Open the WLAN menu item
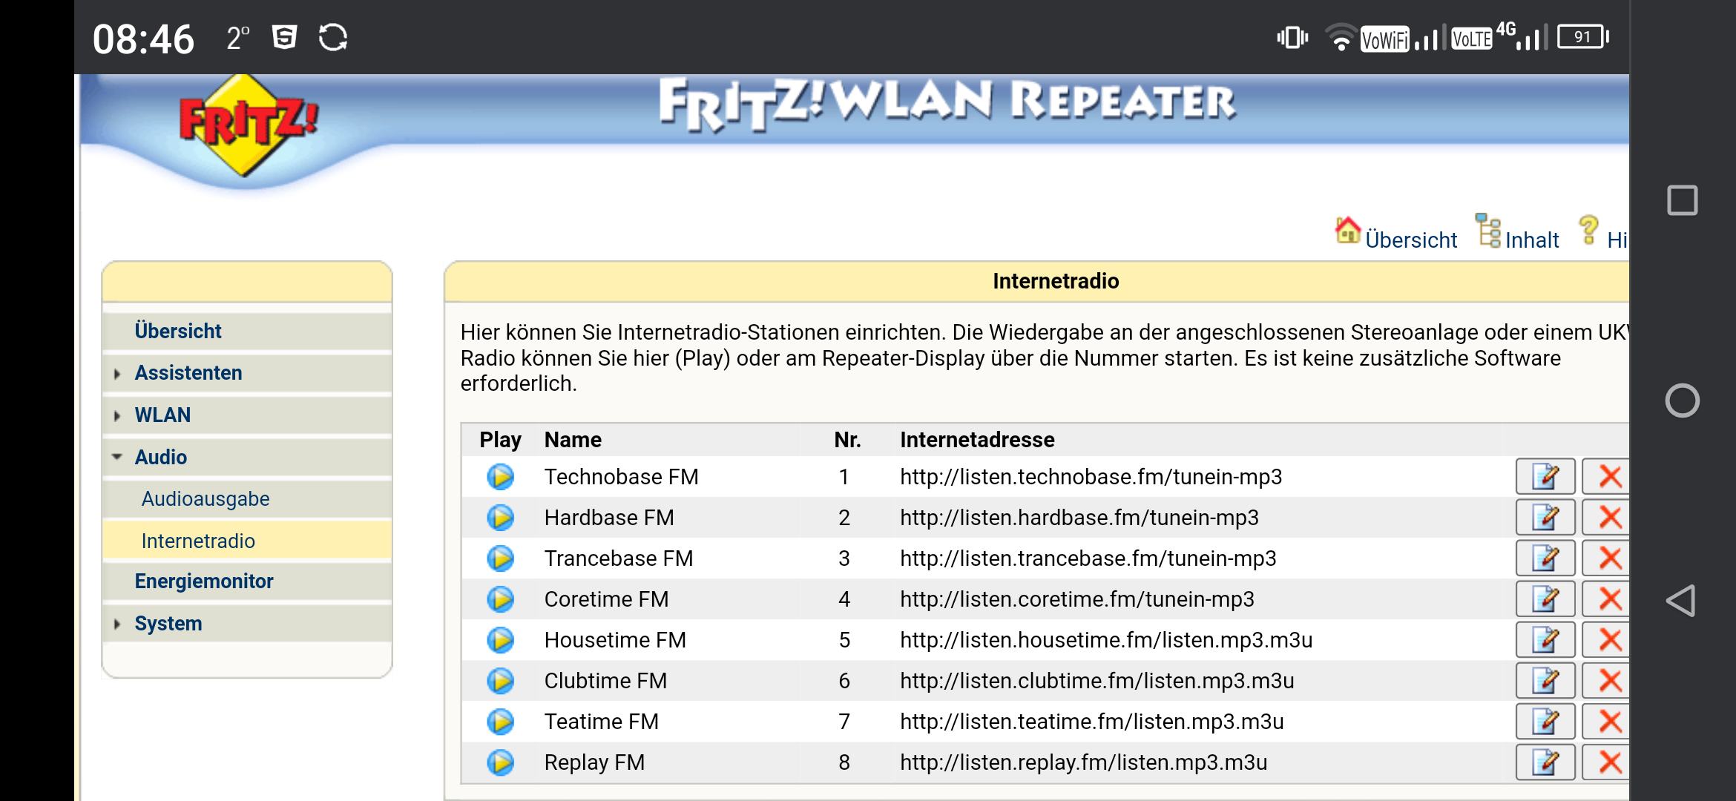Screen dimensions: 1736x801 [162, 415]
